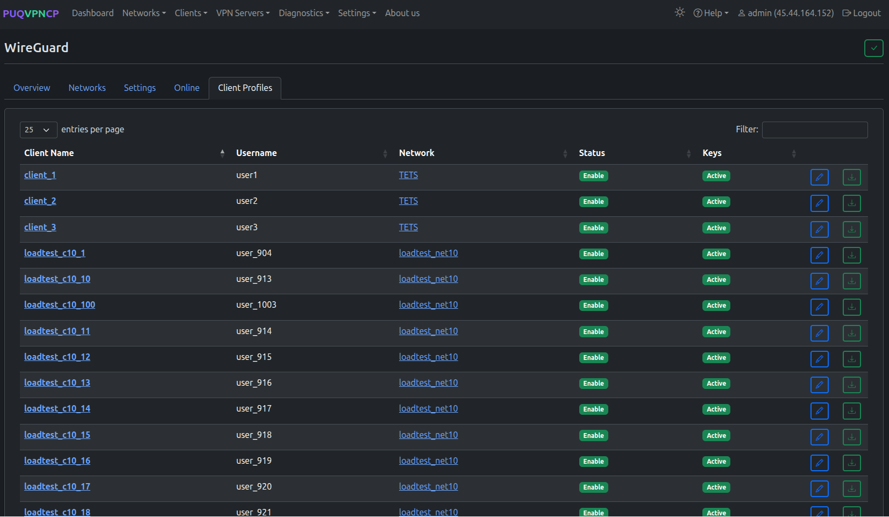Open the Help dropdown
This screenshot has width=889, height=517.
[711, 13]
